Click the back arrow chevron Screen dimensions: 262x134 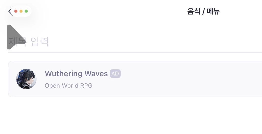(10, 11)
